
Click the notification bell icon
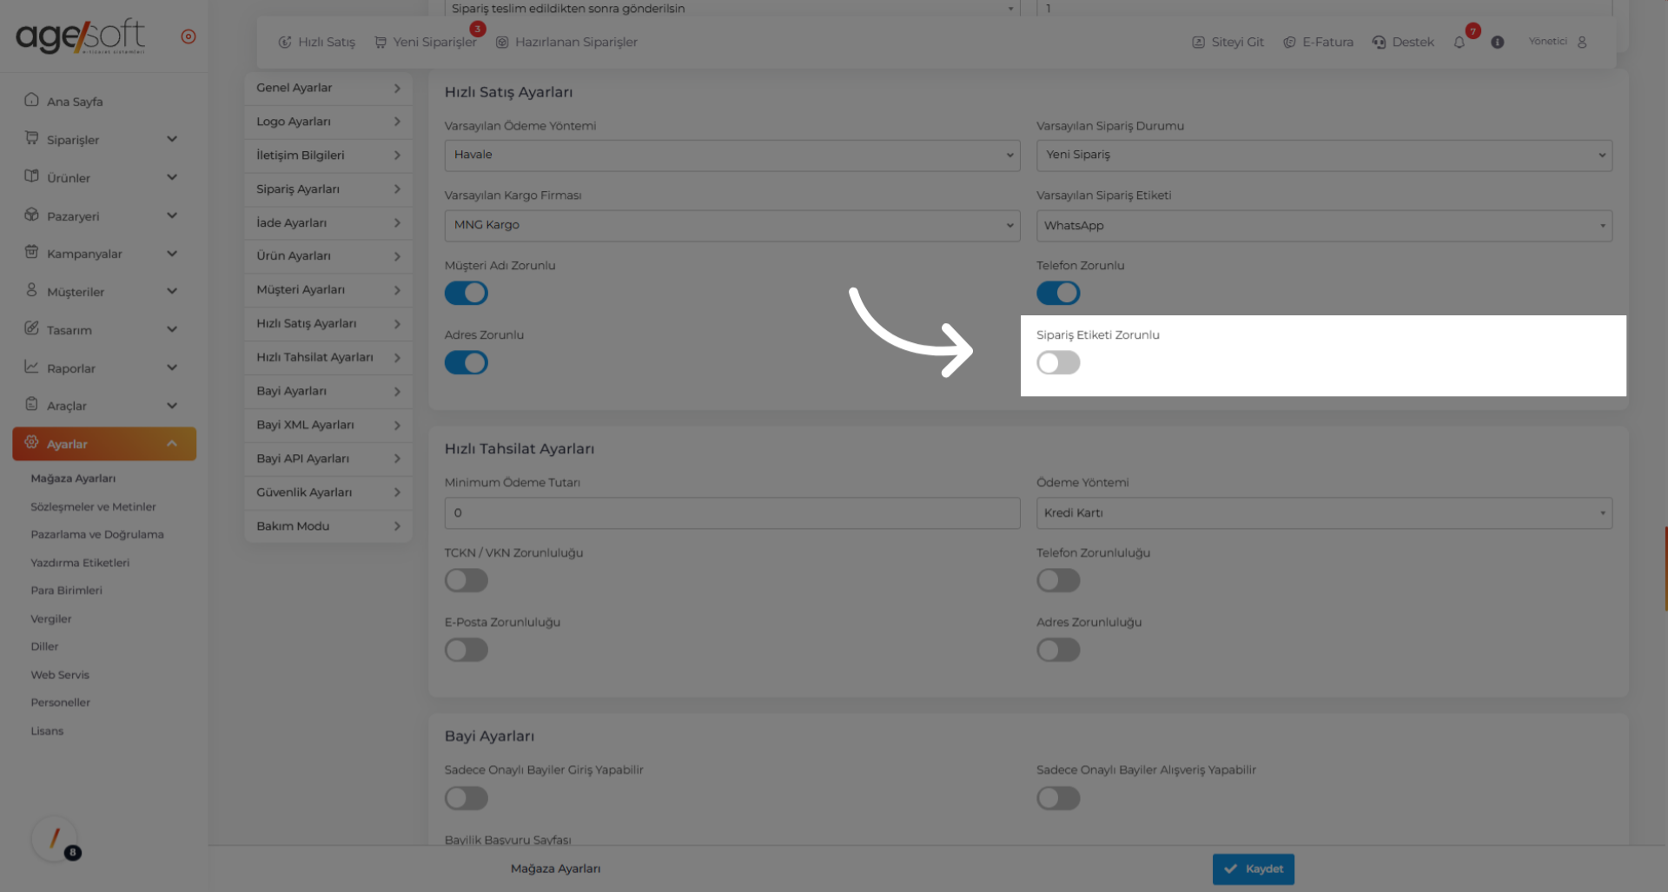[1459, 43]
